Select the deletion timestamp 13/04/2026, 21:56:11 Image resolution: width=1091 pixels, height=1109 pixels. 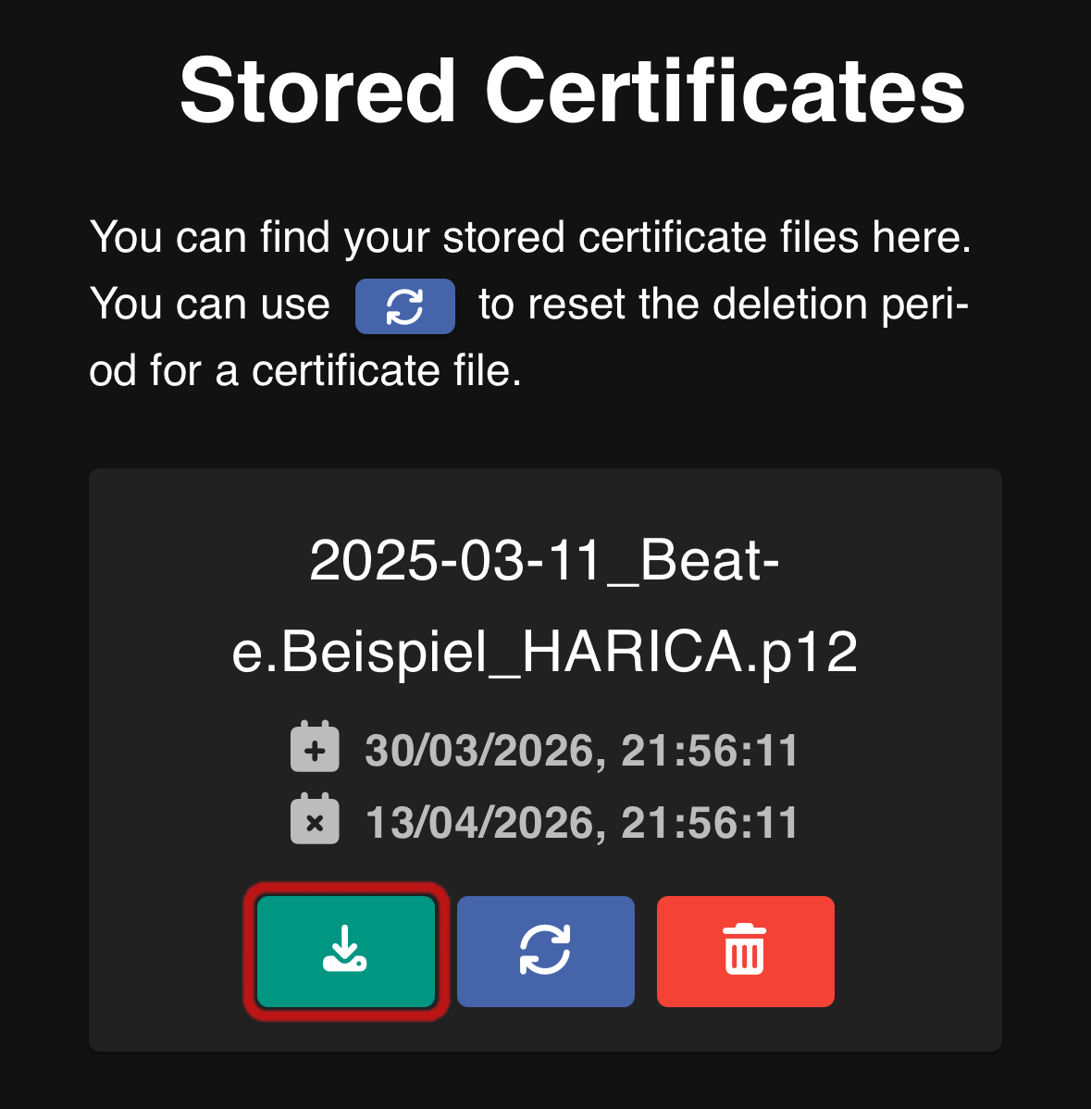coord(581,822)
